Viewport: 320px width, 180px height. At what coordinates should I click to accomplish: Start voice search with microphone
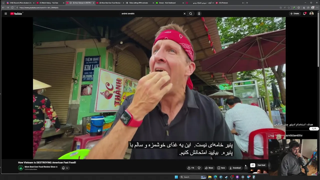pyautogui.click(x=199, y=13)
